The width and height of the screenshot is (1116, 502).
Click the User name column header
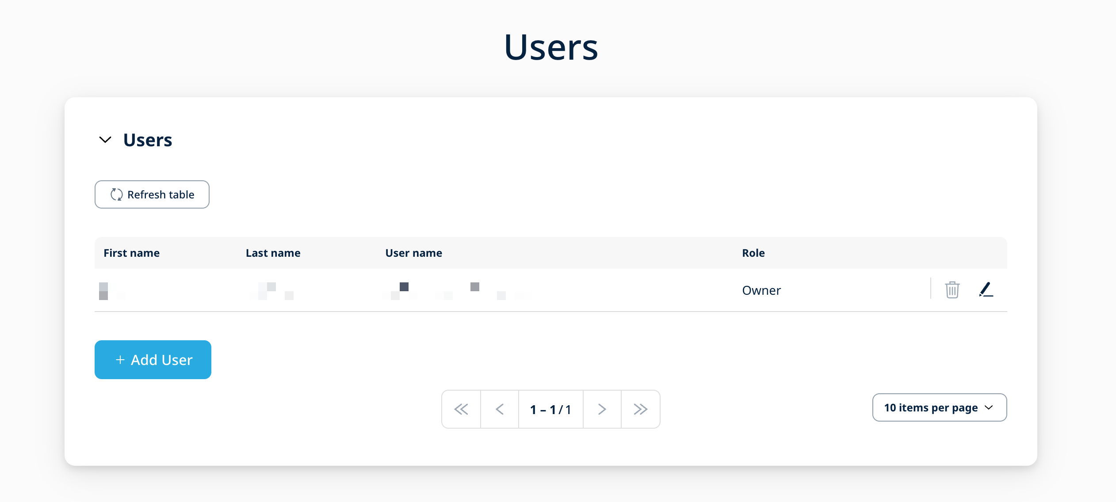click(x=413, y=253)
